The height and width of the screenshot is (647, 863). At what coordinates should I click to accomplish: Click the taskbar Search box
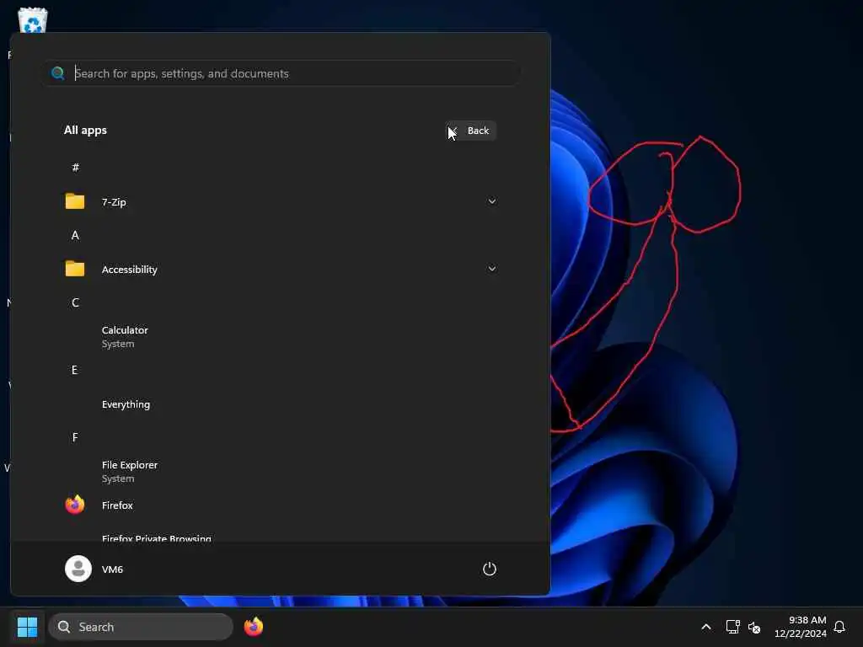coord(141,627)
